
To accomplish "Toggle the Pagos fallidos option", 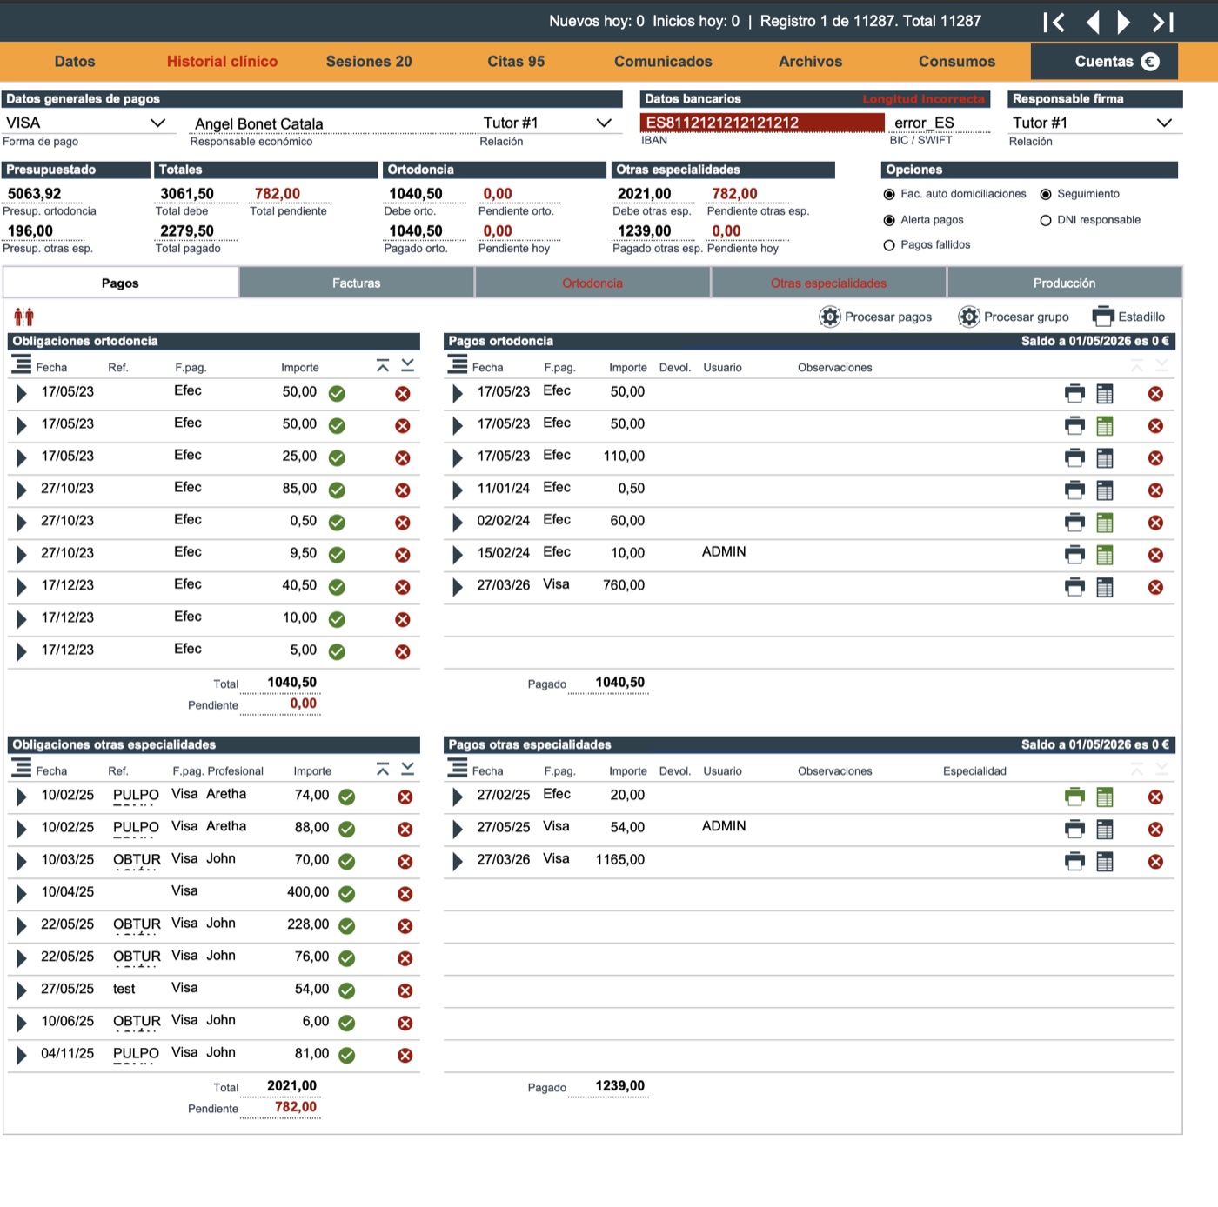I will (x=889, y=245).
